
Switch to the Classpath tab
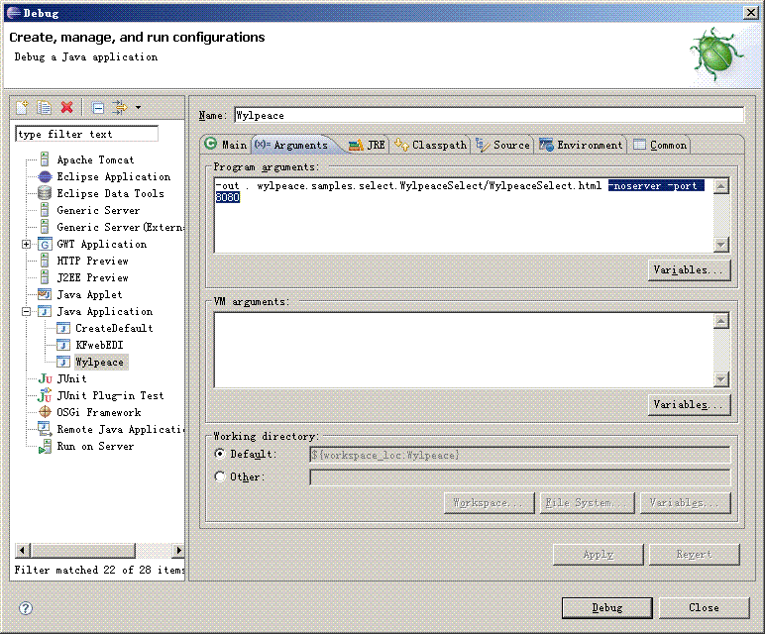pos(430,145)
